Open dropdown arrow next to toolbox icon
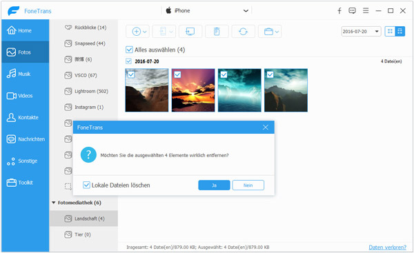The width and height of the screenshot is (414, 253). [277, 32]
